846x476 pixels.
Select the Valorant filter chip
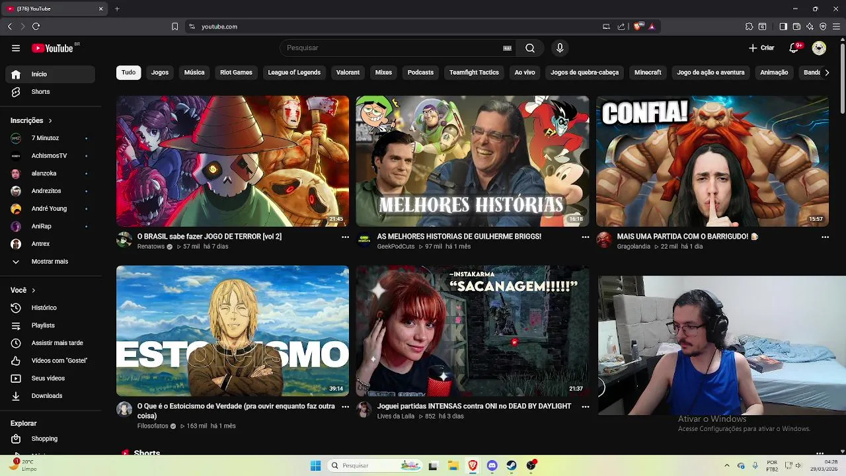pos(348,73)
